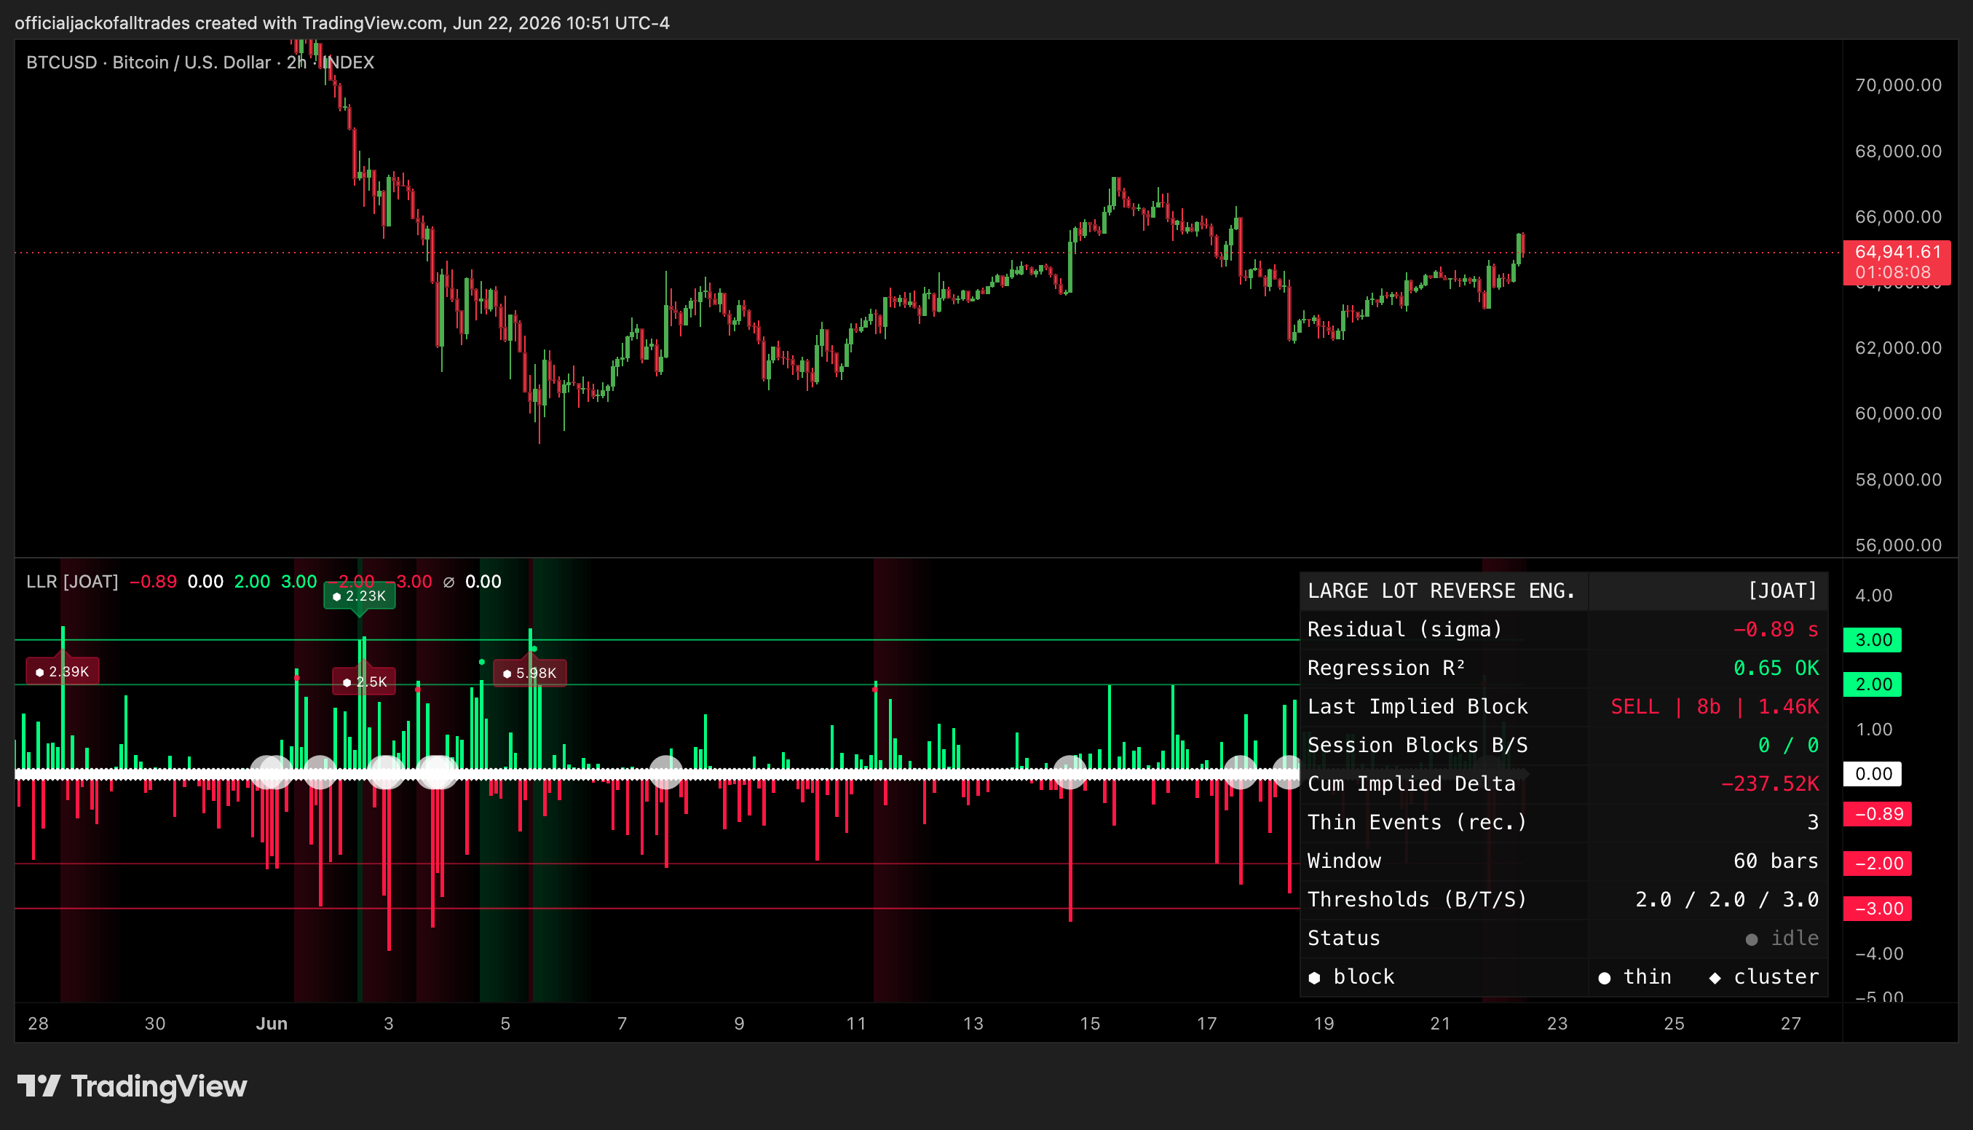Click the BTCUSD Bitcoin / U.S. Dollar chart title
This screenshot has width=1973, height=1130.
[x=200, y=62]
